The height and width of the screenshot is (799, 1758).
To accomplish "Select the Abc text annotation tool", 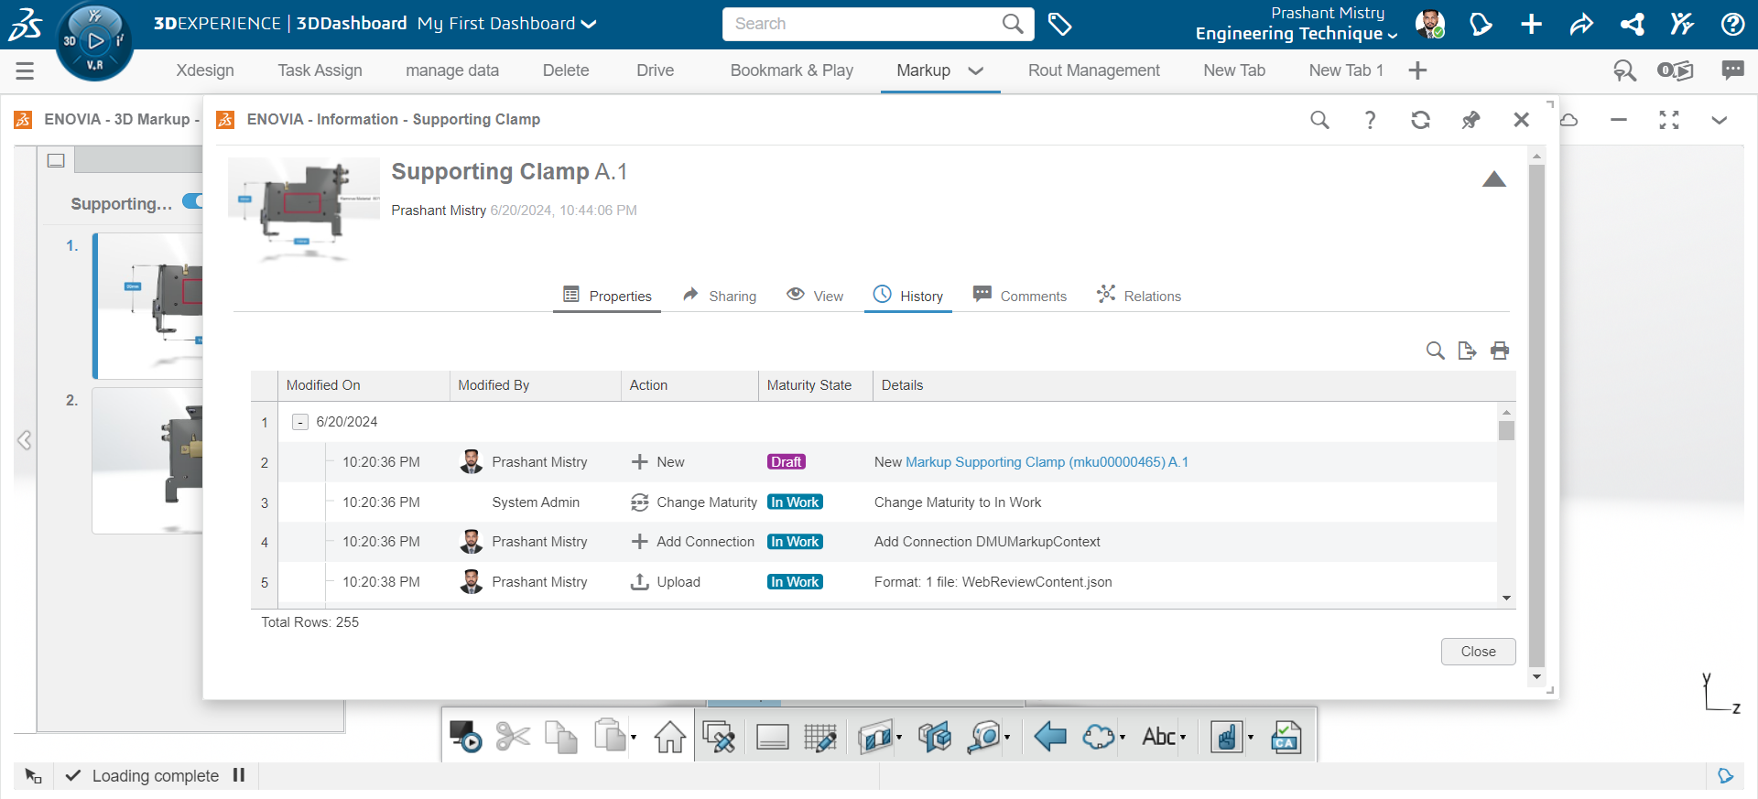I will point(1158,736).
